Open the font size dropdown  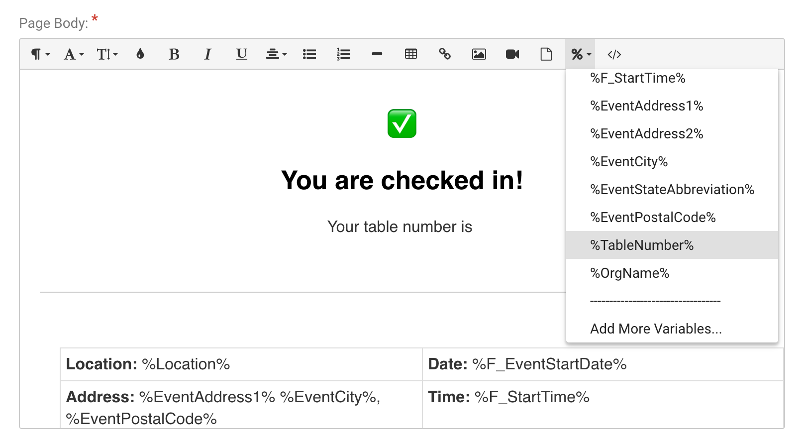107,54
